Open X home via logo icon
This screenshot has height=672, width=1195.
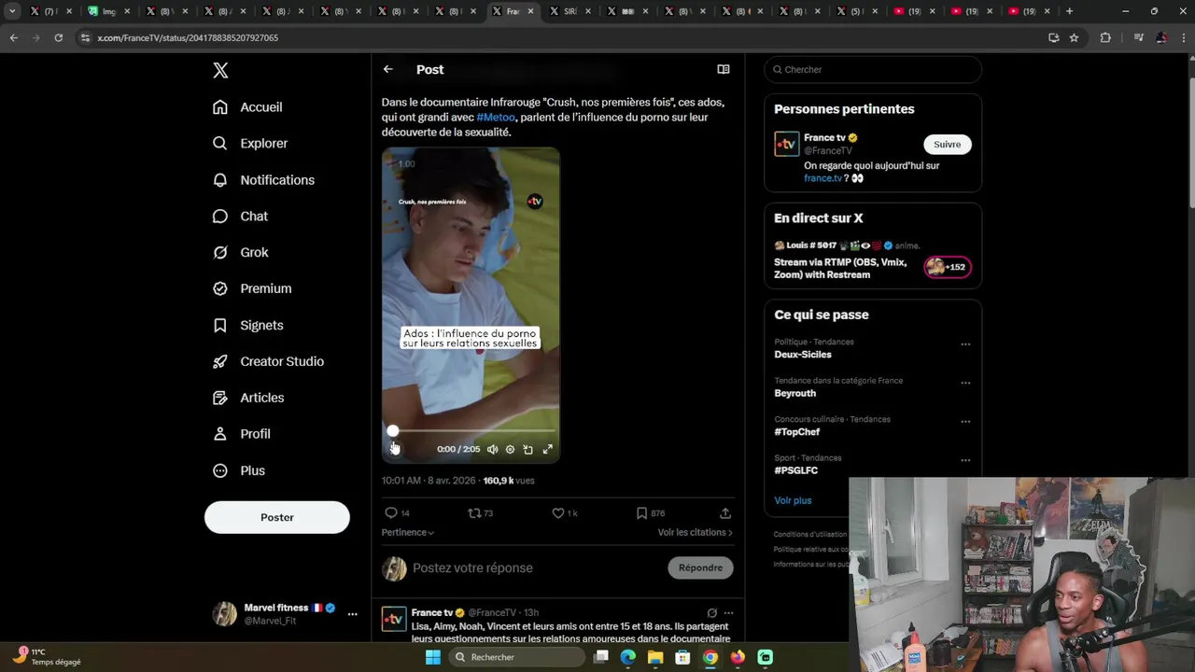pos(220,70)
